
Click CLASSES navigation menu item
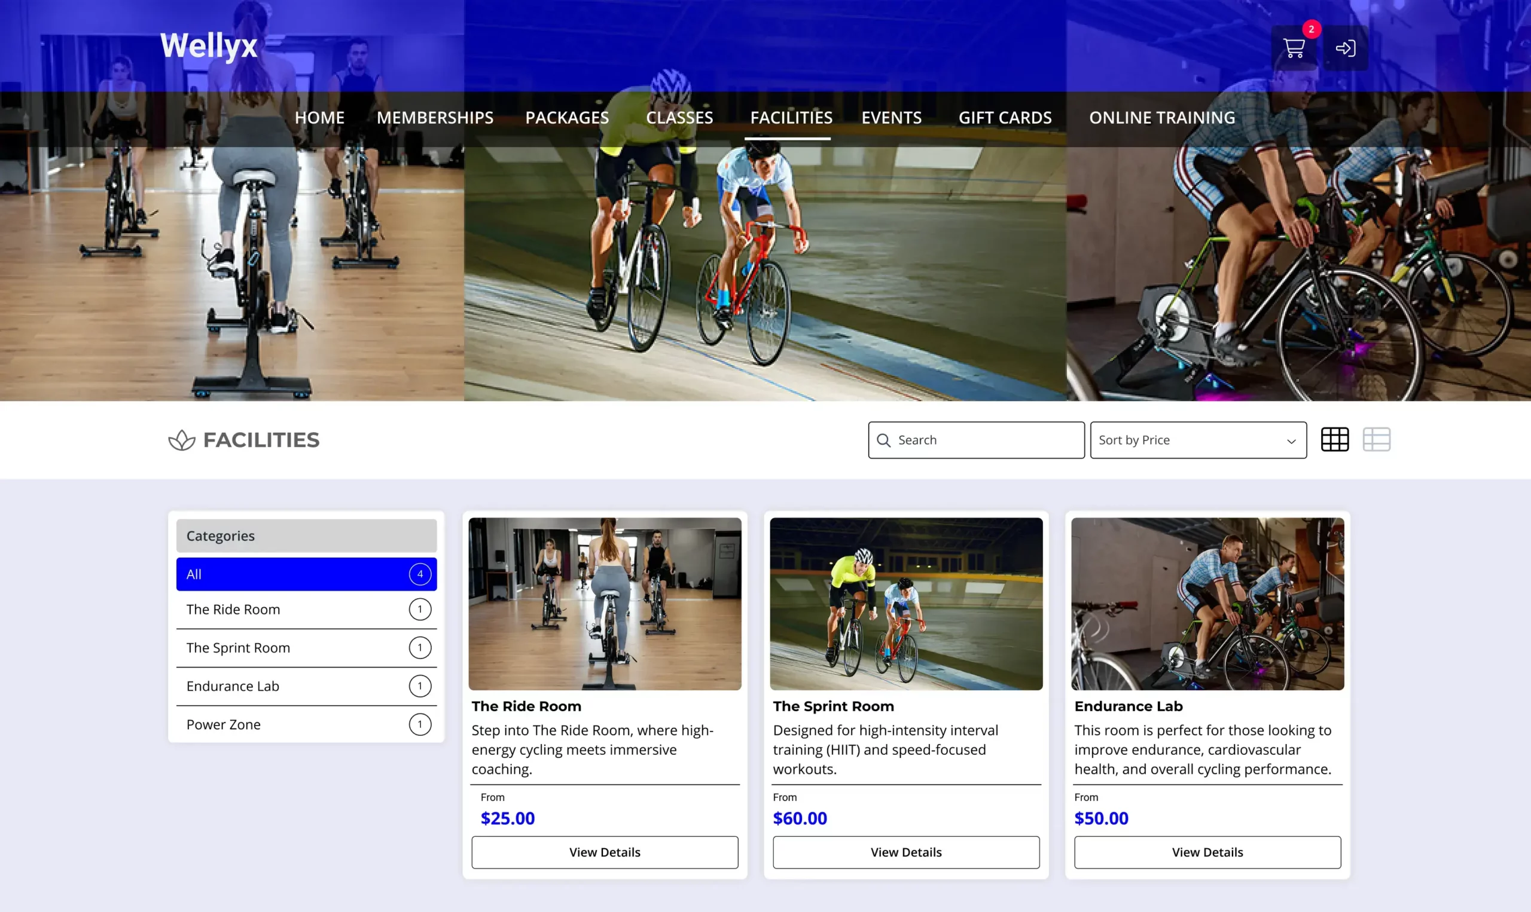point(679,118)
